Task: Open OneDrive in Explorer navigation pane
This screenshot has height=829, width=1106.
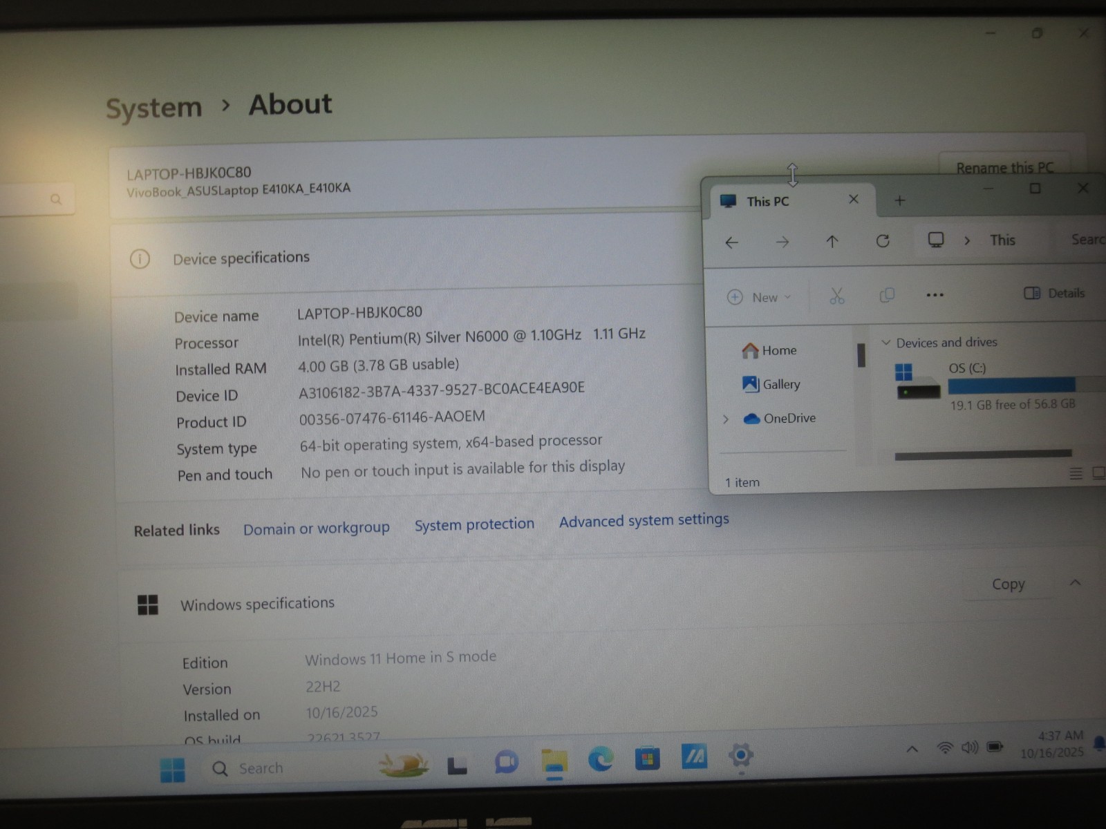Action: point(779,418)
